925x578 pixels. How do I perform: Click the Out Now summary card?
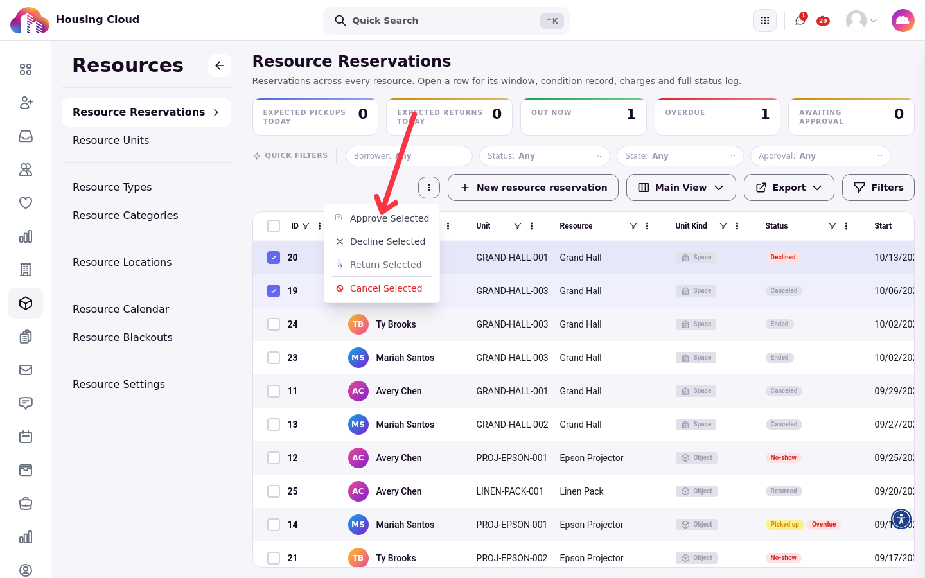(583, 117)
